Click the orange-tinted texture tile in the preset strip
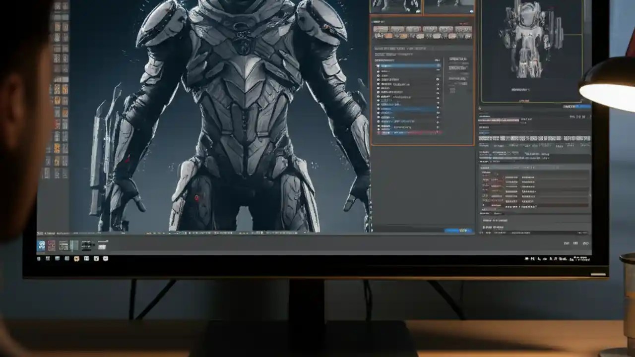 pyautogui.click(x=389, y=36)
